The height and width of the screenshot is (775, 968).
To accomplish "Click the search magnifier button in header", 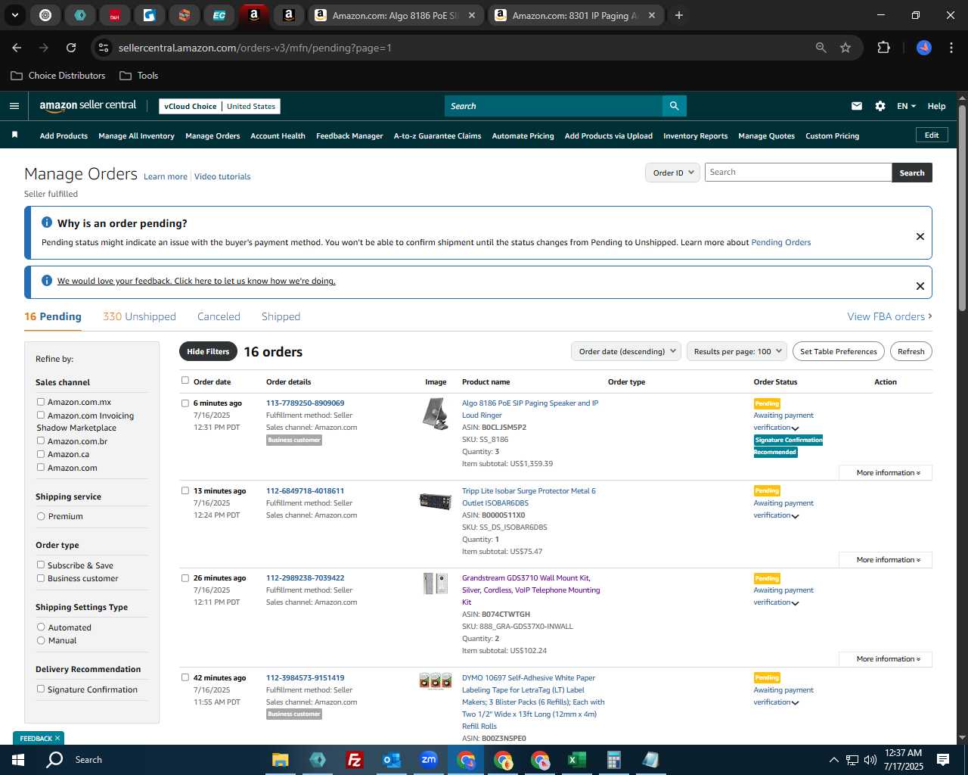I will [x=674, y=106].
